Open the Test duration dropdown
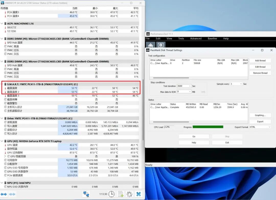This screenshot has width=276, height=200. [x=190, y=86]
